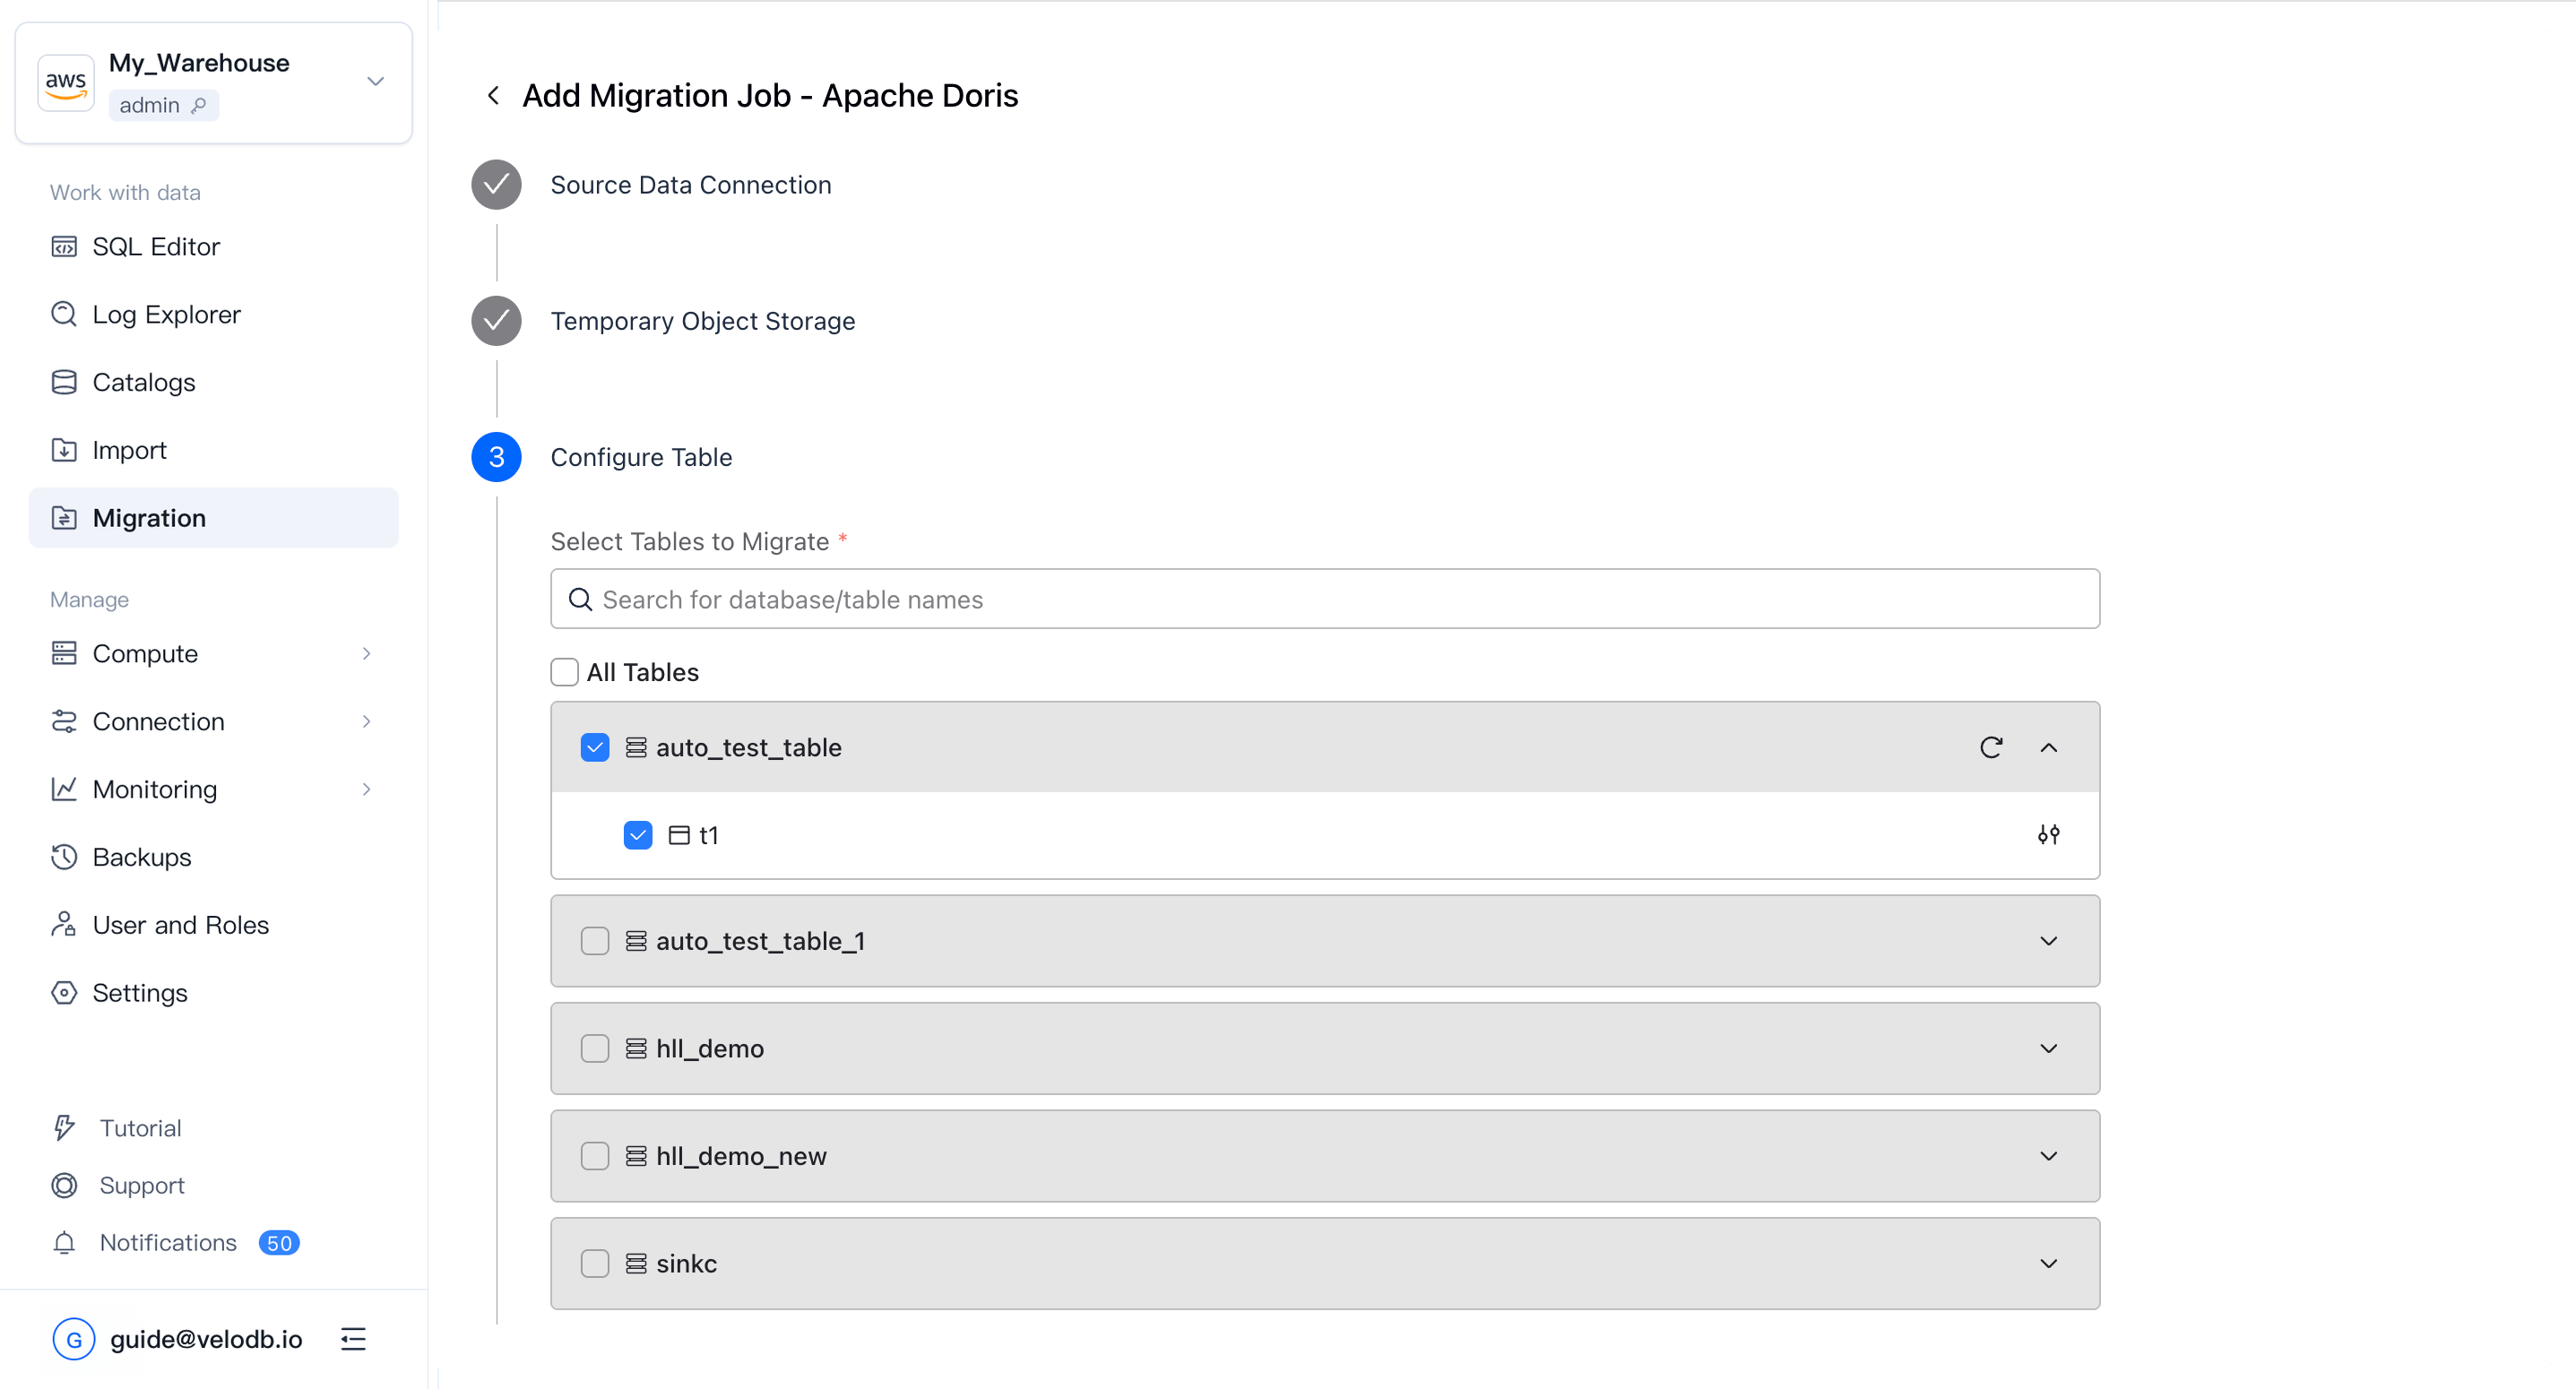Enable the All Tables checkbox

(x=565, y=672)
